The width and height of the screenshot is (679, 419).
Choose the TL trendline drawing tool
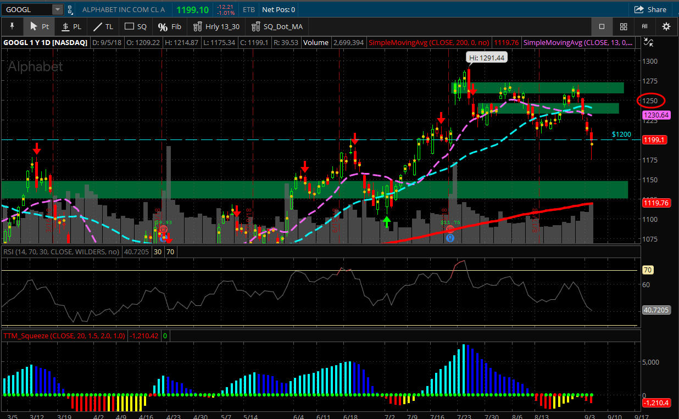pos(103,26)
